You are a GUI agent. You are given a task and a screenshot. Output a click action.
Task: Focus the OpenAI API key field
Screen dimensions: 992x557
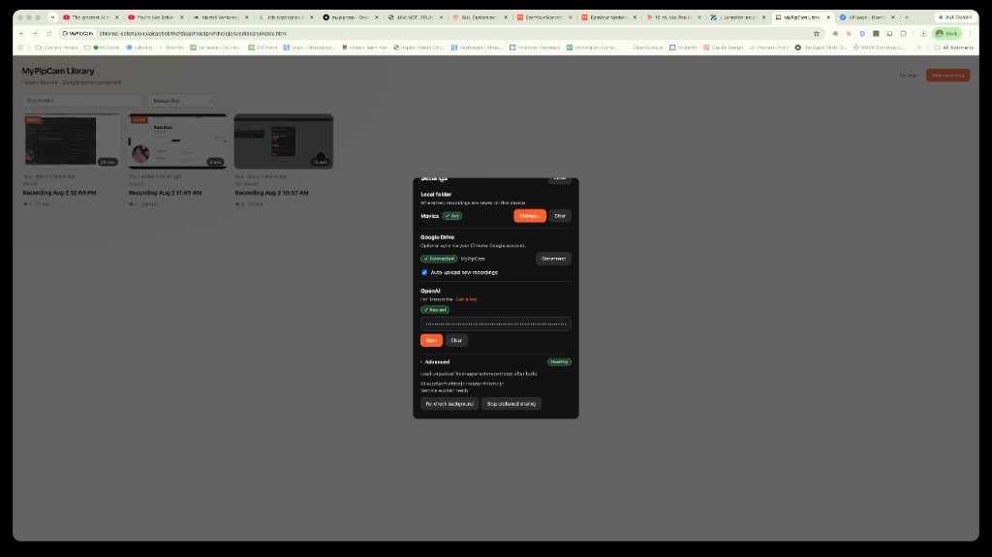[x=495, y=325]
